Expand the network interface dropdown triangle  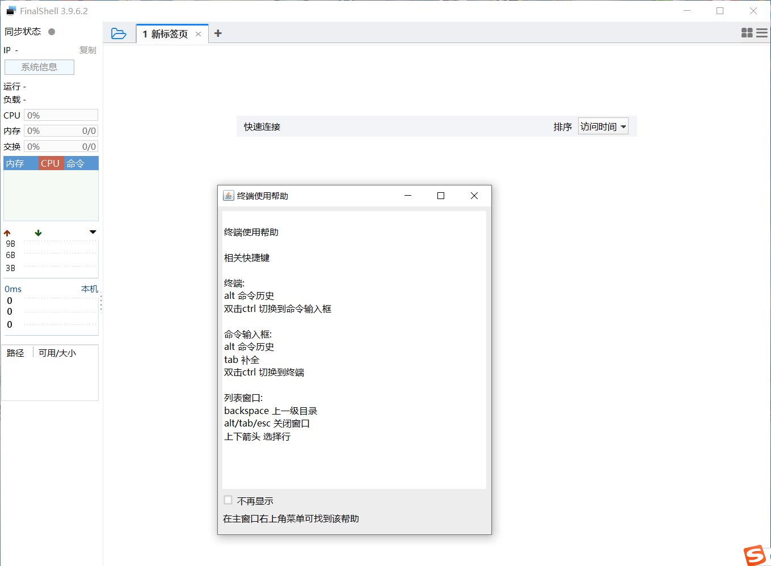tap(93, 232)
